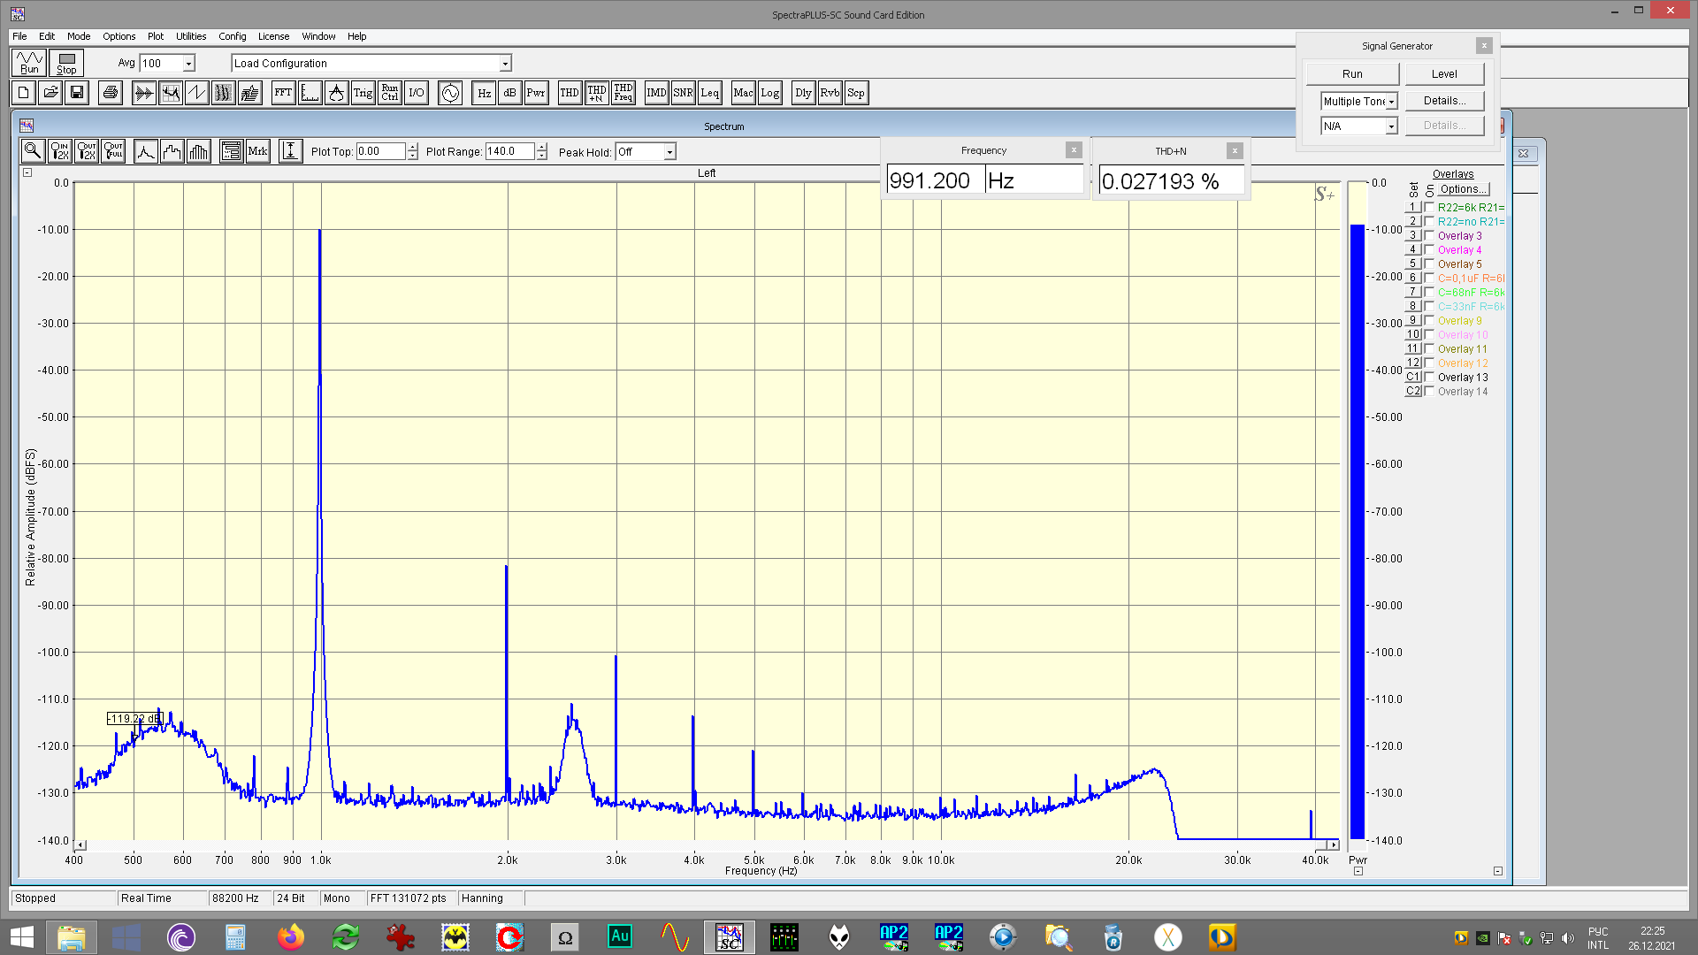This screenshot has width=1698, height=955.
Task: Create a new file from the toolbar
Action: coord(24,93)
